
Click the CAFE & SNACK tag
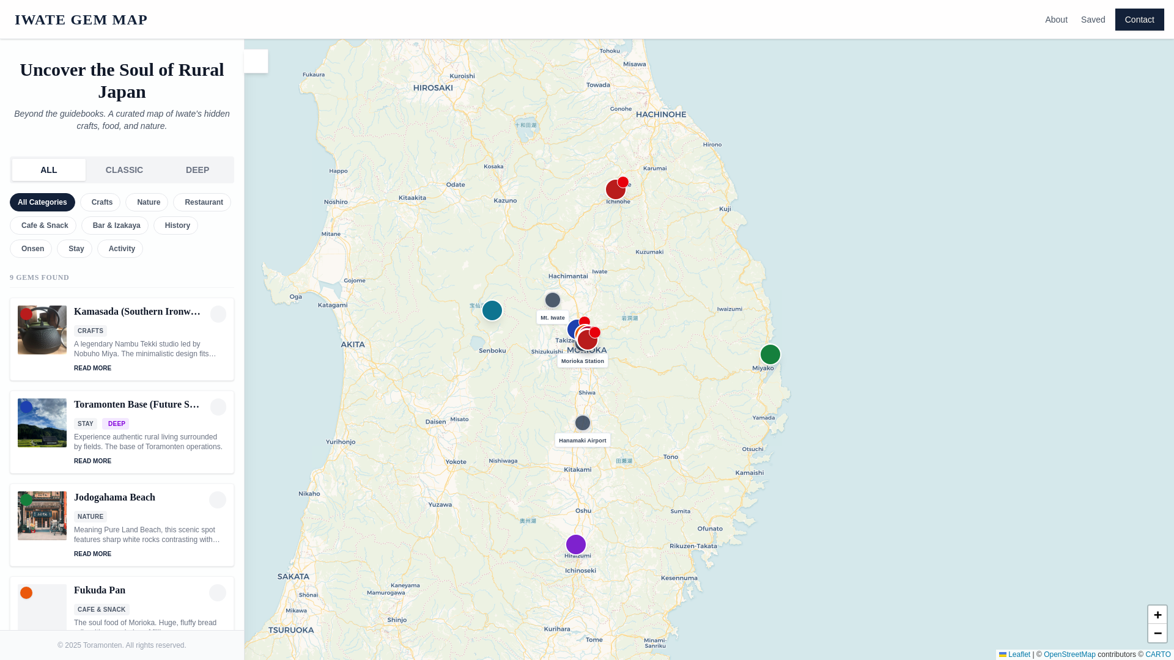(102, 610)
